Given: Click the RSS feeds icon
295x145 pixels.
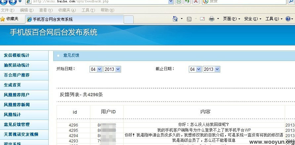Looking at the screenshot, I should point(189,19).
